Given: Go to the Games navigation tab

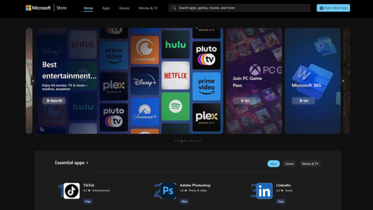Looking at the screenshot, I should 124,8.
